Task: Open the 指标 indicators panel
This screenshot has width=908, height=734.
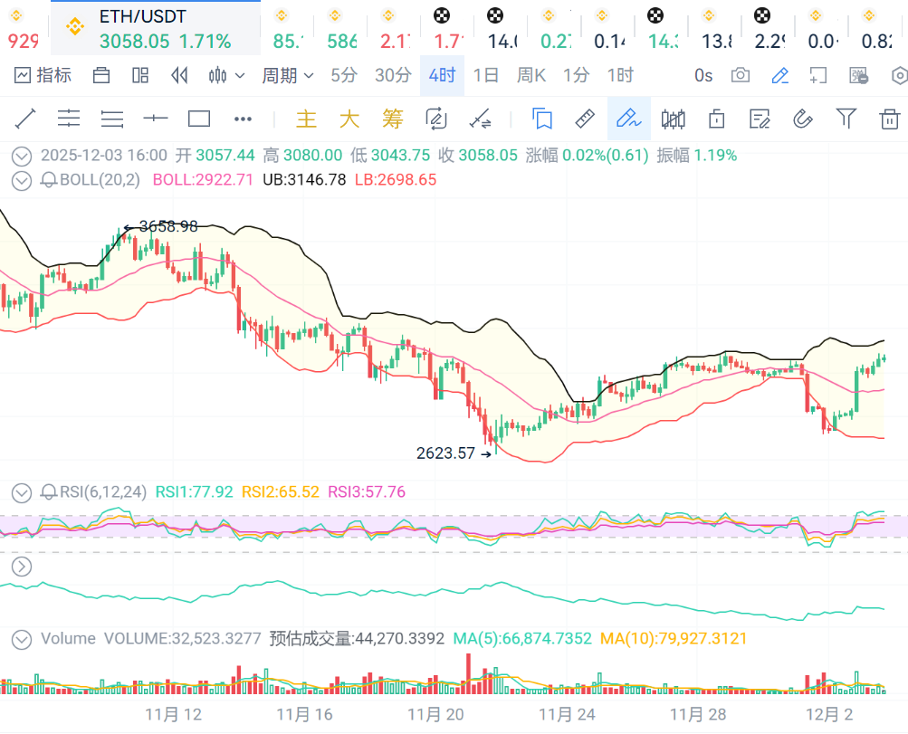Action: [x=43, y=76]
